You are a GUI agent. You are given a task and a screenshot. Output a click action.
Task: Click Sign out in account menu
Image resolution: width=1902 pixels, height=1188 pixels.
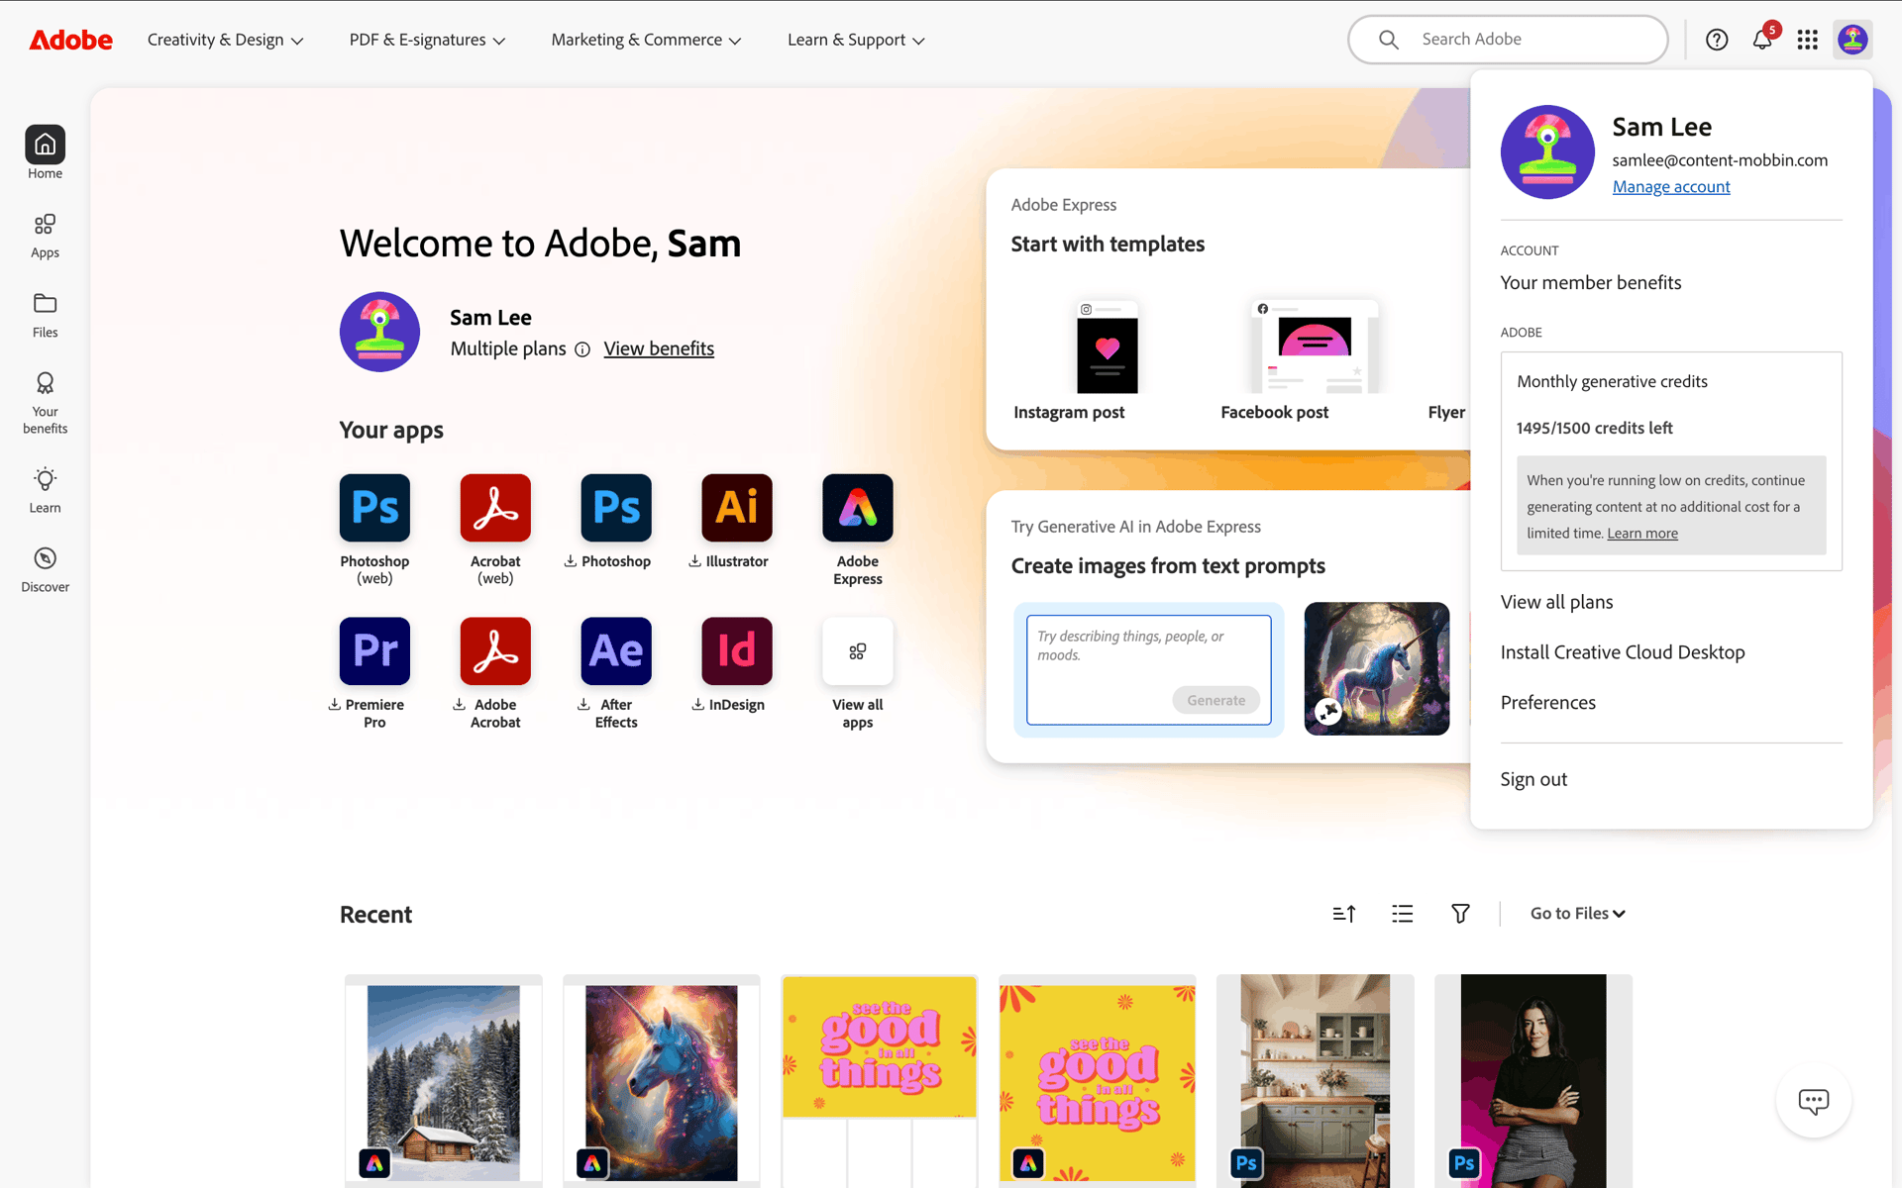pos(1533,779)
